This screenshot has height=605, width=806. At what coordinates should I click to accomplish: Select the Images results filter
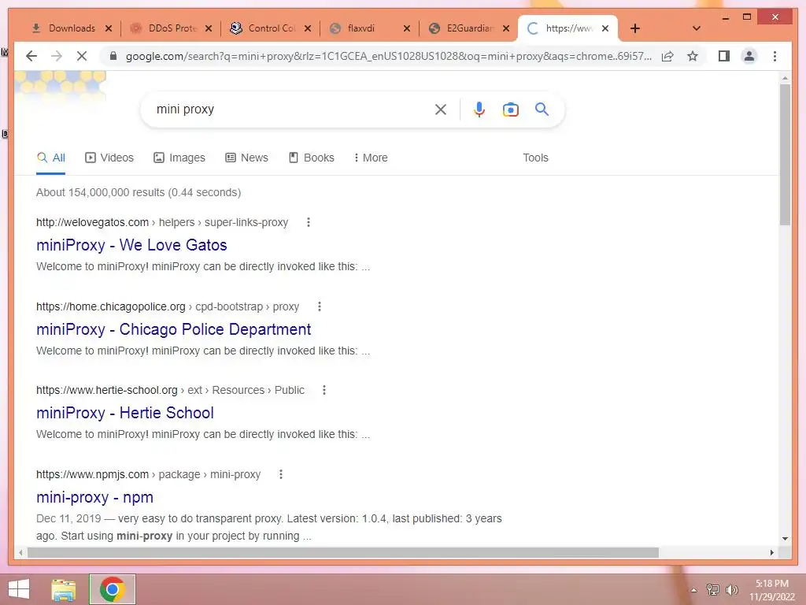tap(179, 158)
